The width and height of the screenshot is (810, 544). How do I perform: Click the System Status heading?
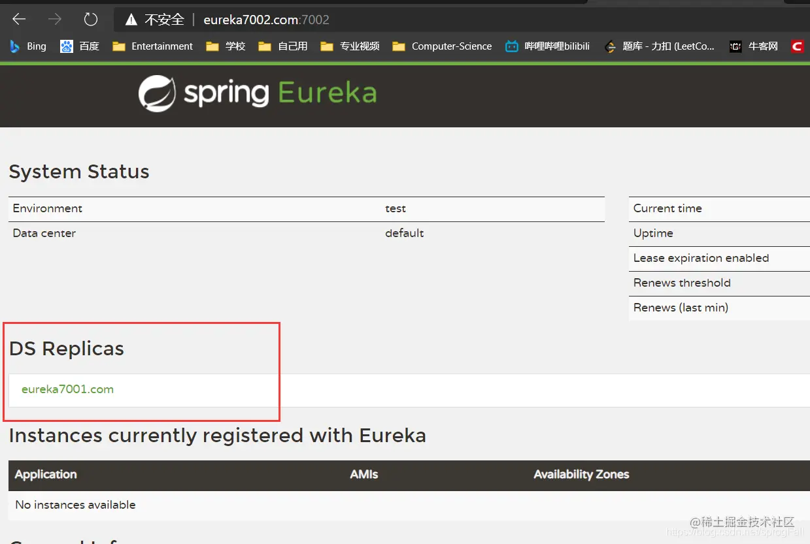[x=79, y=172]
